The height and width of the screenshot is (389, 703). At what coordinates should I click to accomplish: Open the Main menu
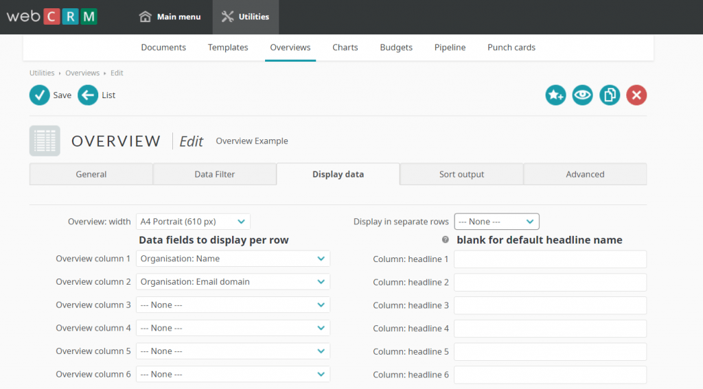pos(170,16)
